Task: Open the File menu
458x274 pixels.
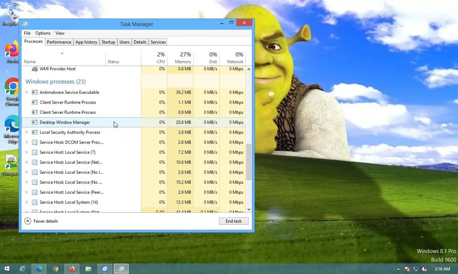Action: (27, 33)
